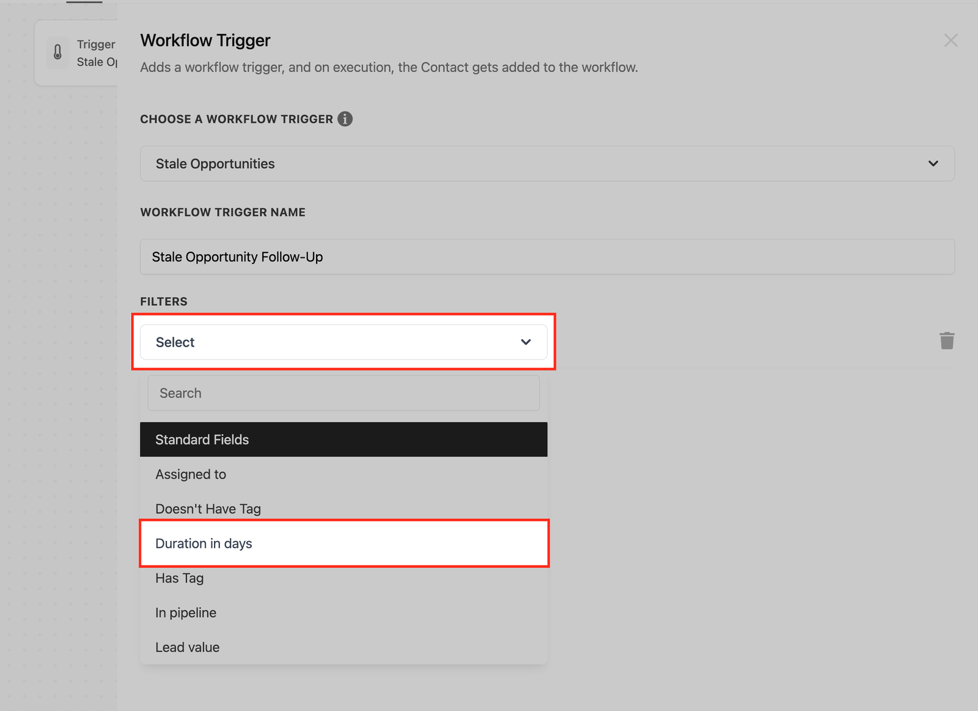This screenshot has height=711, width=978.
Task: Delete the filter with the trash icon
Action: 946,341
